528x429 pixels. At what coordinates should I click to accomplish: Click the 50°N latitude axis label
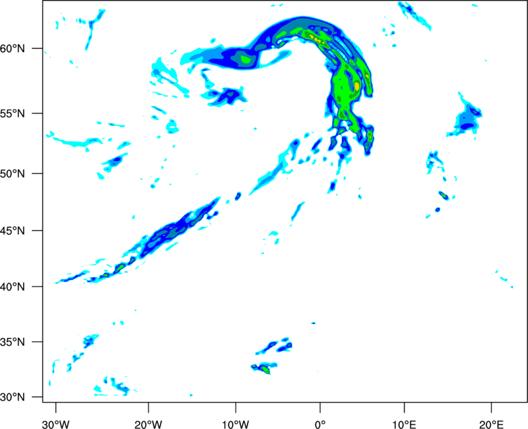pos(13,174)
